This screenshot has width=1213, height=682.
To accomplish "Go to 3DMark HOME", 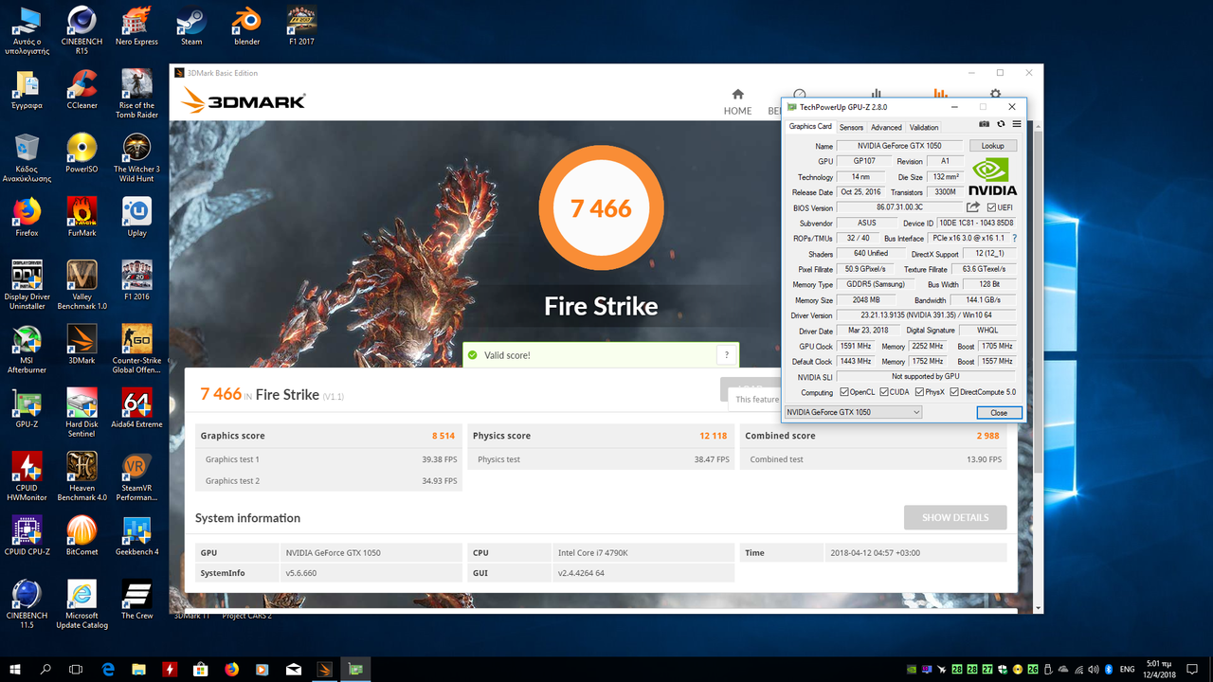I will [x=737, y=102].
